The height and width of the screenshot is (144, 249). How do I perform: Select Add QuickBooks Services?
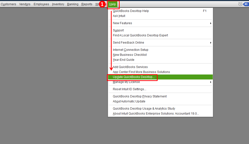coord(160,67)
